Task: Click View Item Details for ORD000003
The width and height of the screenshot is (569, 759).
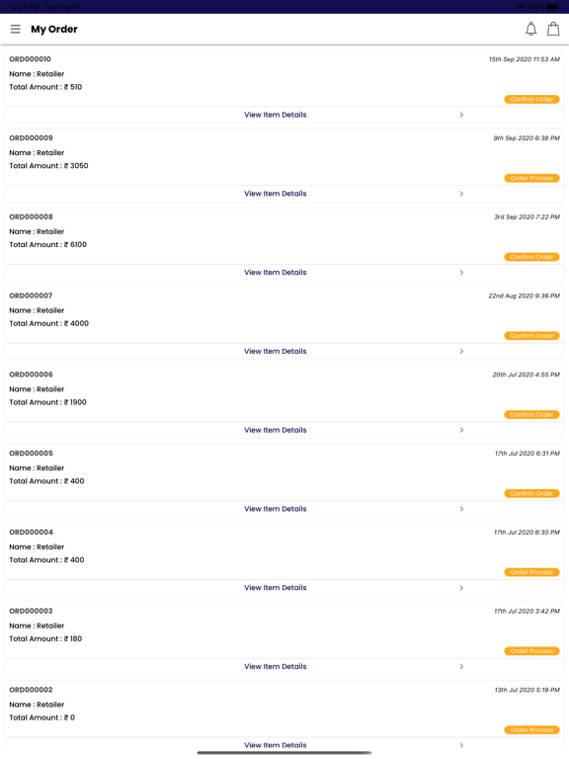Action: click(x=276, y=666)
